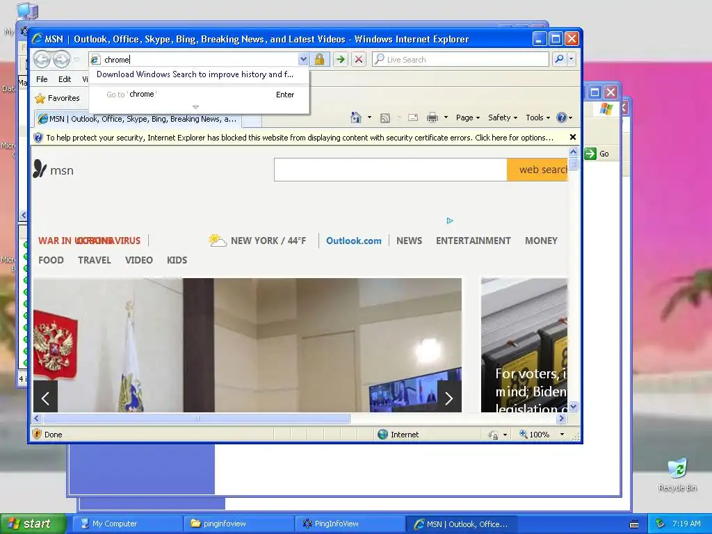This screenshot has height=534, width=712.
Task: Click the green Go arrow button
Action: pos(340,60)
